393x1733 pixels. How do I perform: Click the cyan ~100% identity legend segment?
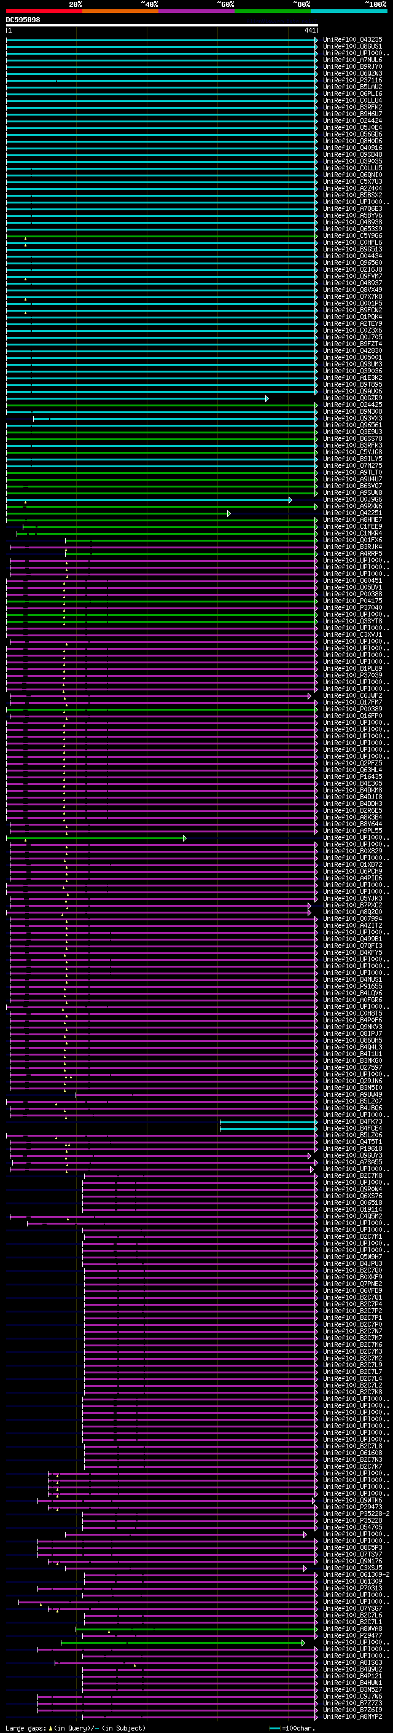point(349,11)
